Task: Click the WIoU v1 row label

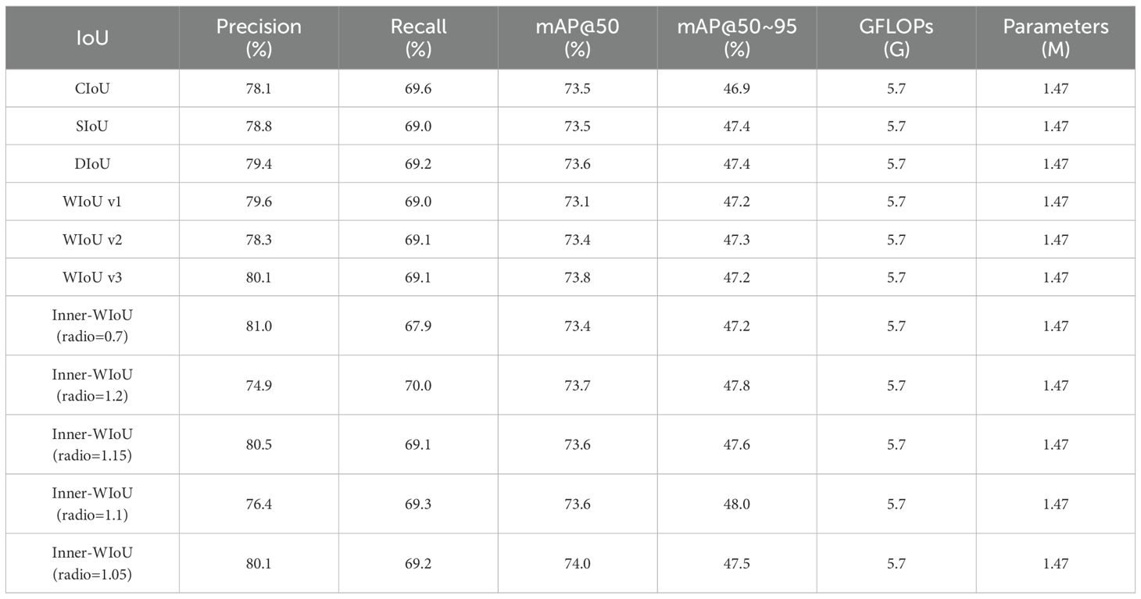Action: [92, 201]
